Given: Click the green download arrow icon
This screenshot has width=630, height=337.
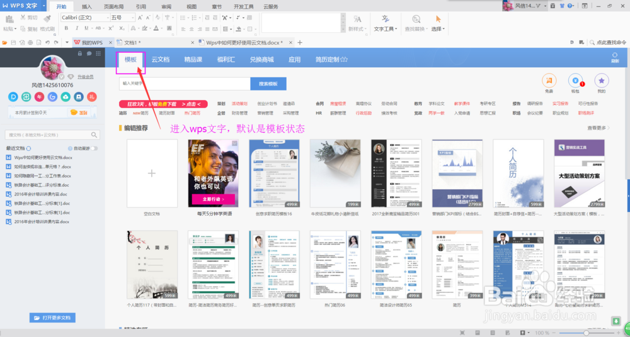Looking at the screenshot, I should pyautogui.click(x=616, y=321).
